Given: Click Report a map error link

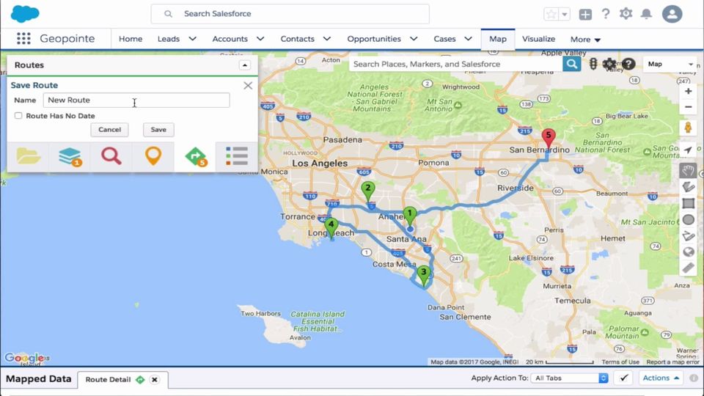Looking at the screenshot, I should coord(672,362).
